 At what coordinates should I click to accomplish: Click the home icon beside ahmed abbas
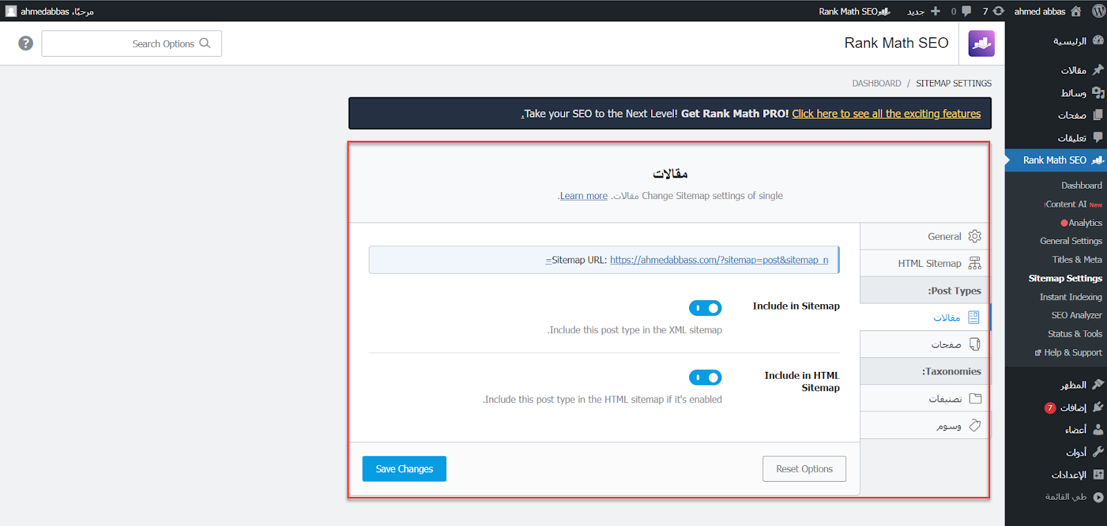[x=1076, y=11]
